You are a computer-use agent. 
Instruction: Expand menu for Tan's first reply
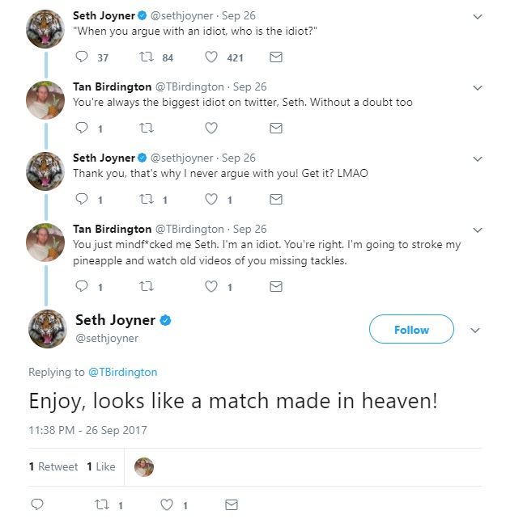pyautogui.click(x=477, y=87)
